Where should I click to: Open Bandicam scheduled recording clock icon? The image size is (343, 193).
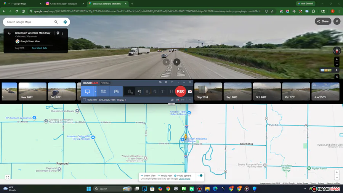[166, 82]
